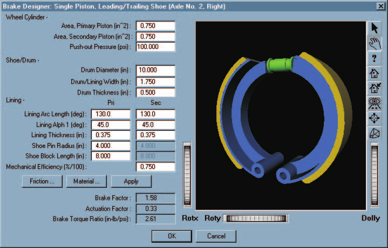Image resolution: width=388 pixels, height=248 pixels.
Task: Focus the Area, Primary Piston field
Action: tap(155, 26)
